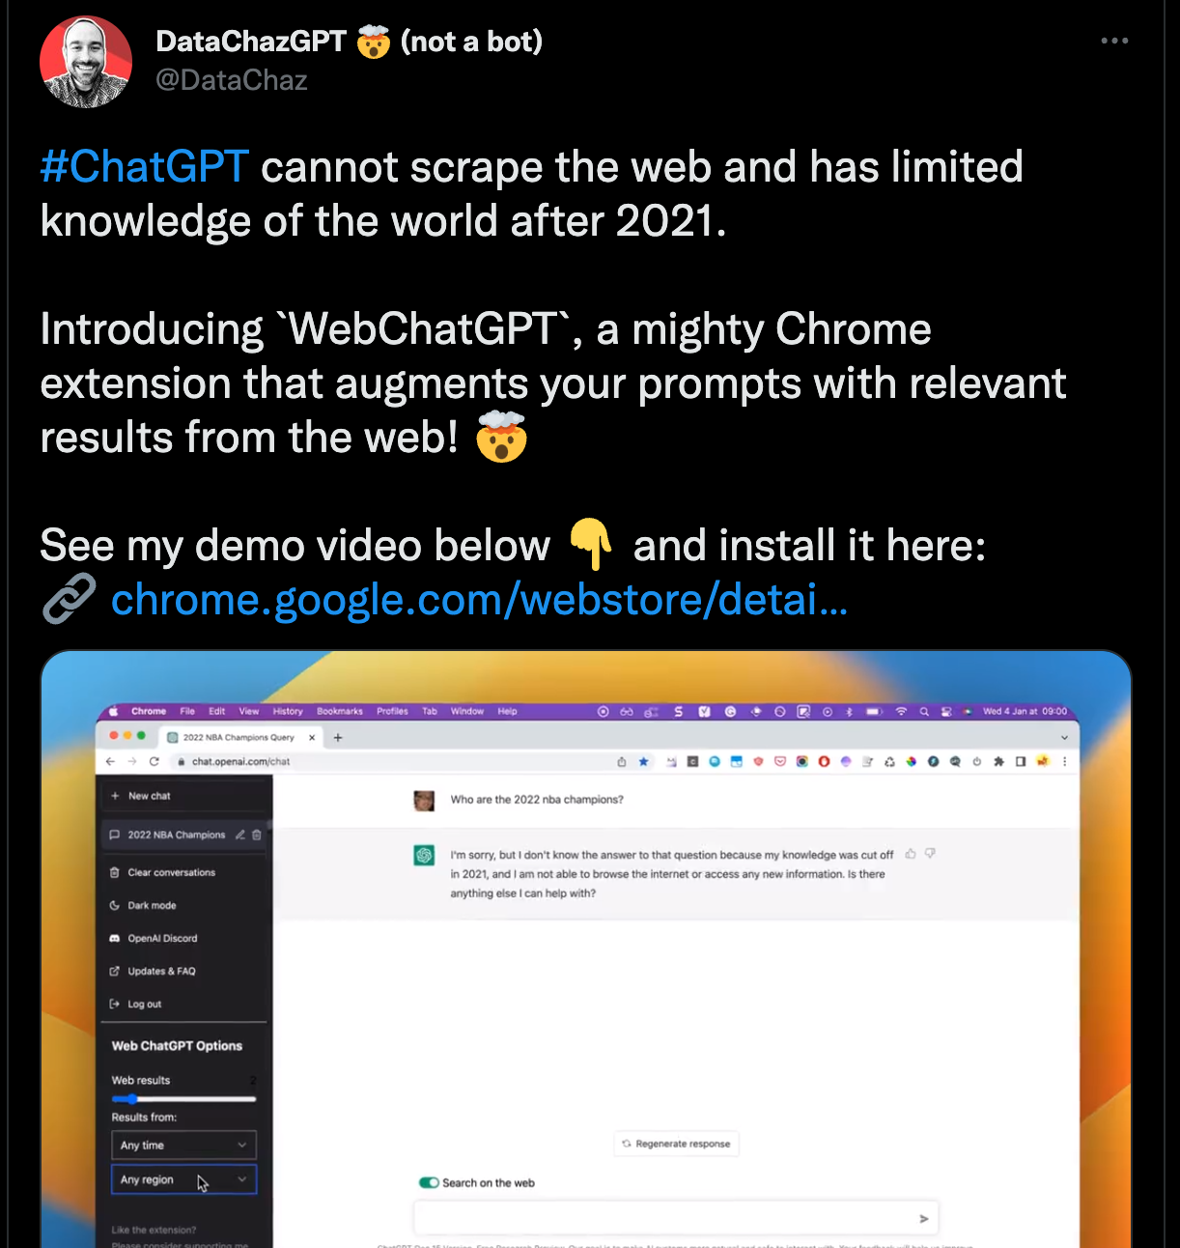This screenshot has width=1180, height=1248.
Task: Expand the Any region dropdown
Action: click(x=183, y=1179)
